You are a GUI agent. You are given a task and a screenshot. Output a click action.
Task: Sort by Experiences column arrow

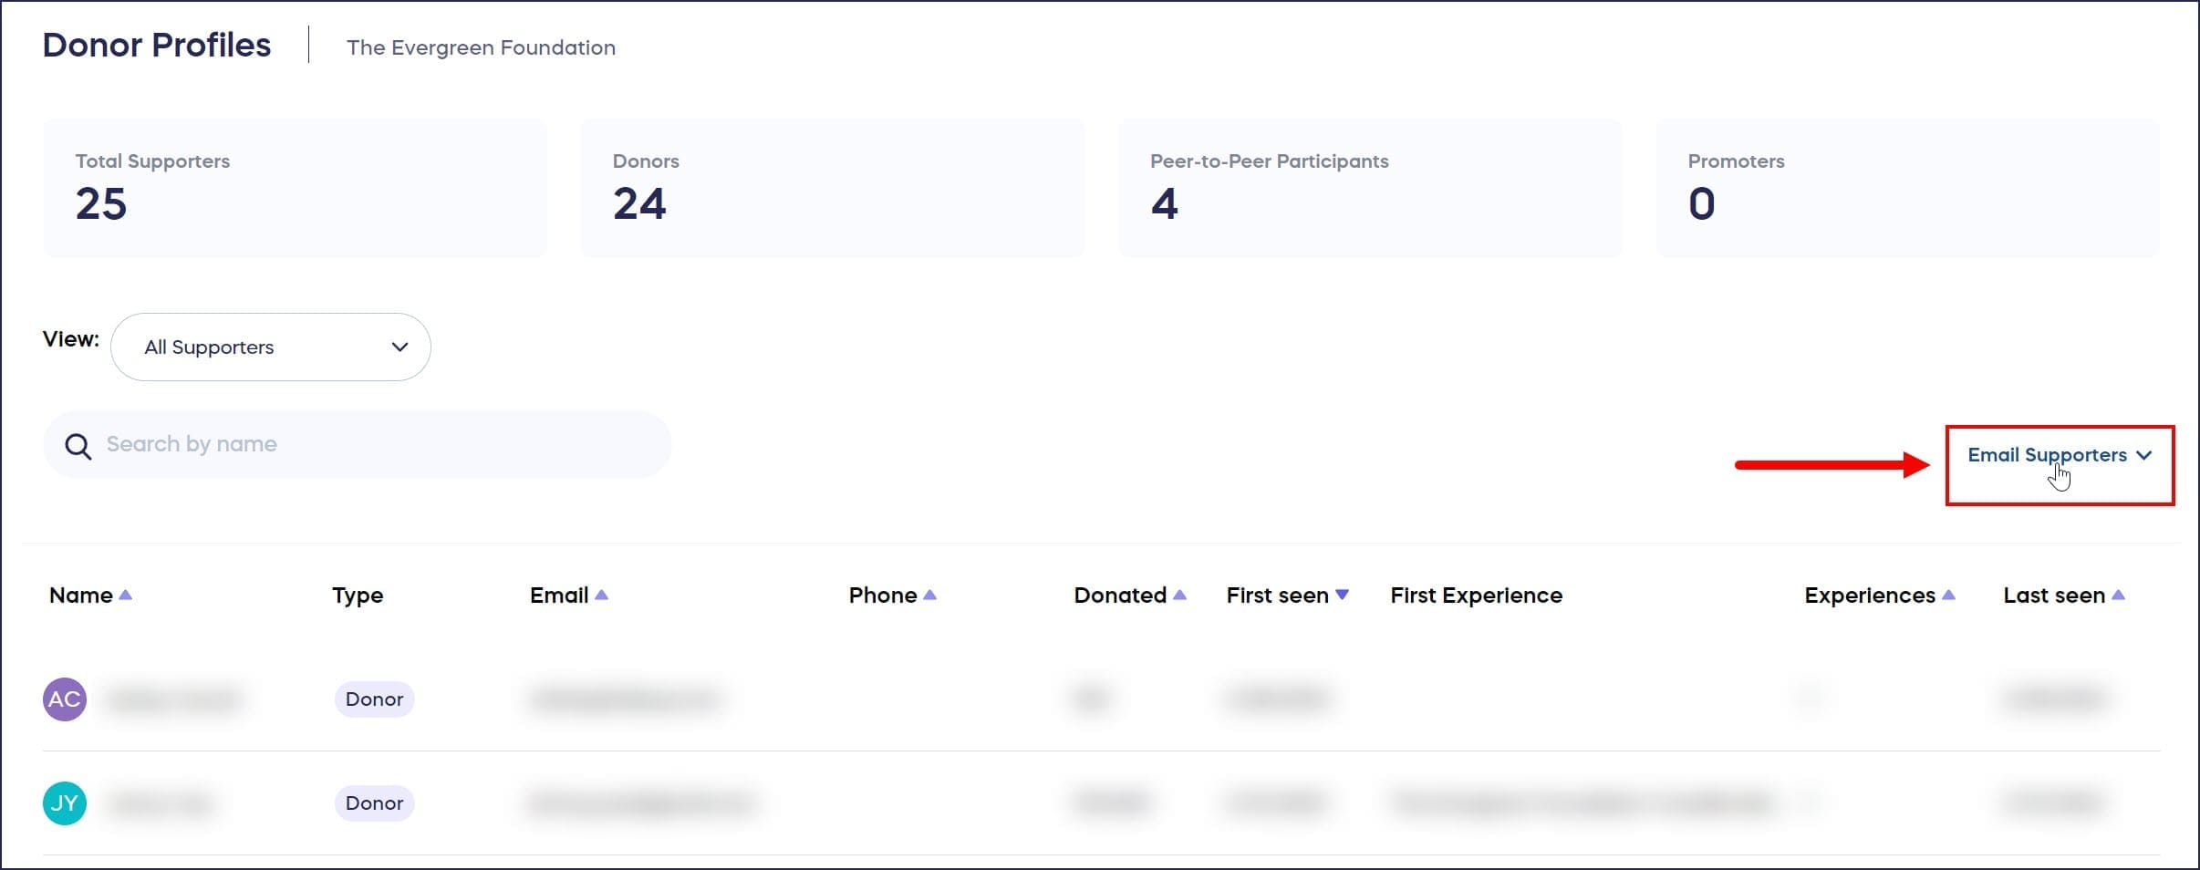tap(1948, 595)
